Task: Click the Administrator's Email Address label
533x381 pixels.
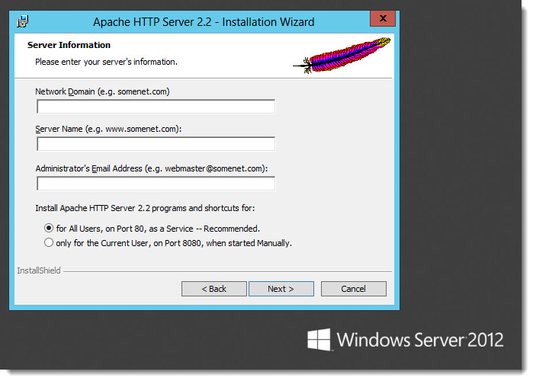Action: 152,168
